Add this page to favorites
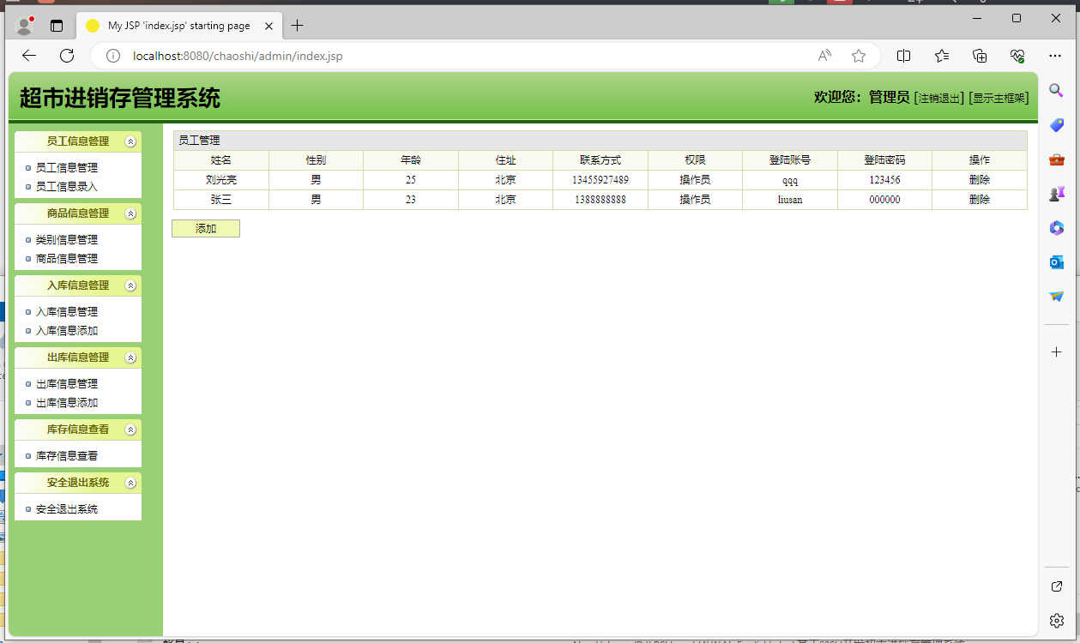This screenshot has width=1080, height=643. tap(859, 56)
